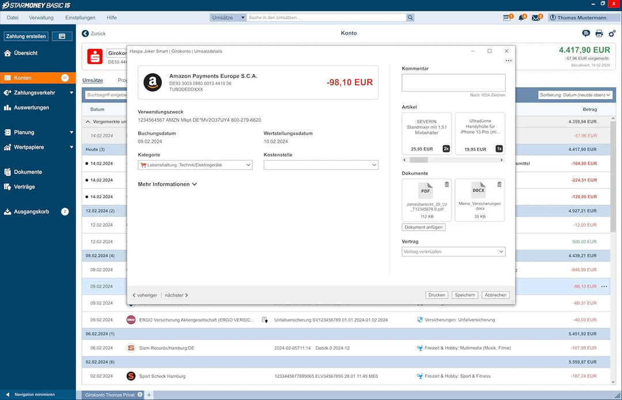Viewport: 622px width, 400px height.
Task: Open the Verwaltung menu
Action: click(x=41, y=17)
